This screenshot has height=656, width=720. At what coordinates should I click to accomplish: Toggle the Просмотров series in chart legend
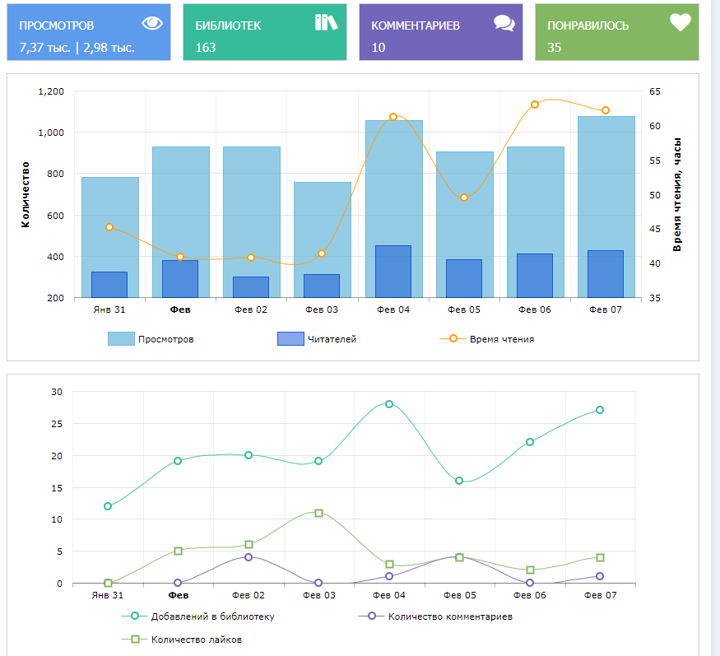[x=166, y=338]
